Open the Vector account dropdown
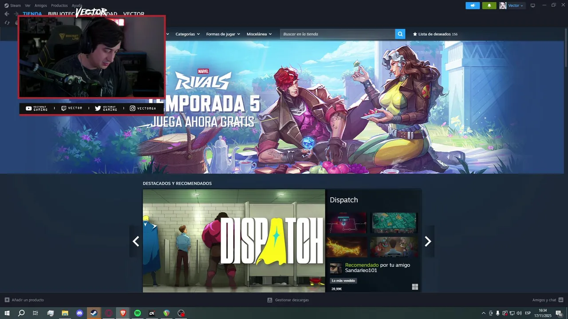This screenshot has height=319, width=568. coord(516,6)
